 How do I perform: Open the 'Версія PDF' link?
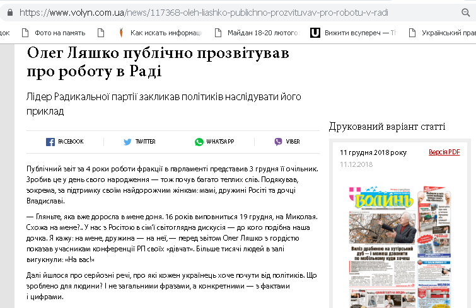(x=444, y=152)
